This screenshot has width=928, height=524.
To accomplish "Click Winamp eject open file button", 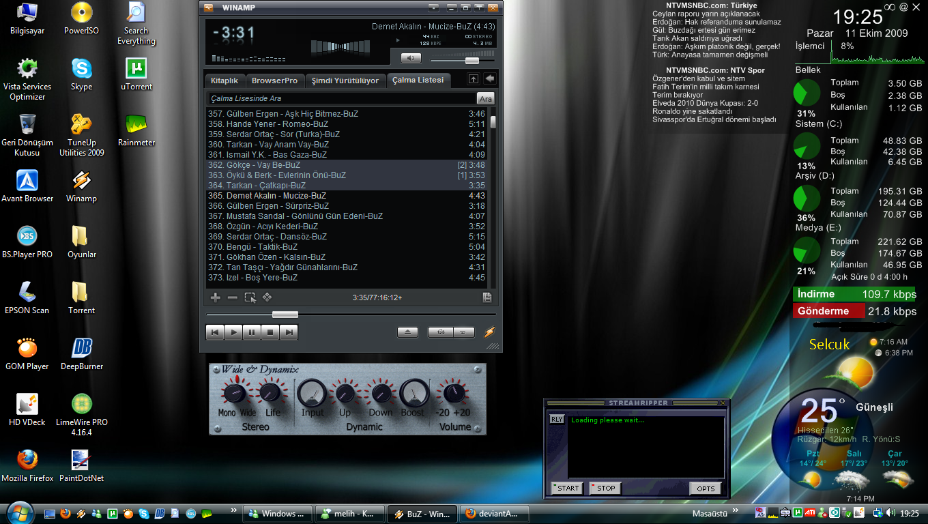I will [407, 332].
